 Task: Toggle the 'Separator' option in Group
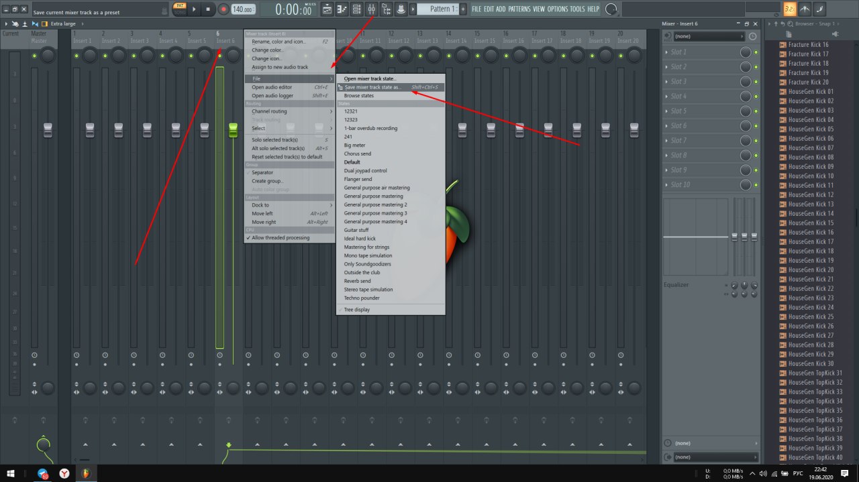click(x=289, y=172)
